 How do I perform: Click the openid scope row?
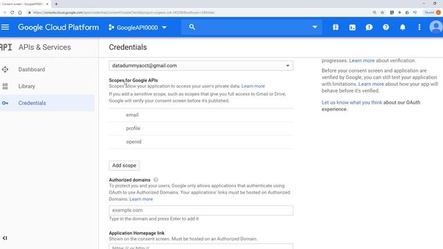pos(201,142)
